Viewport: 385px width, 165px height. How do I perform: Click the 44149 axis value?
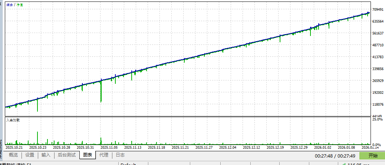tap(378, 116)
